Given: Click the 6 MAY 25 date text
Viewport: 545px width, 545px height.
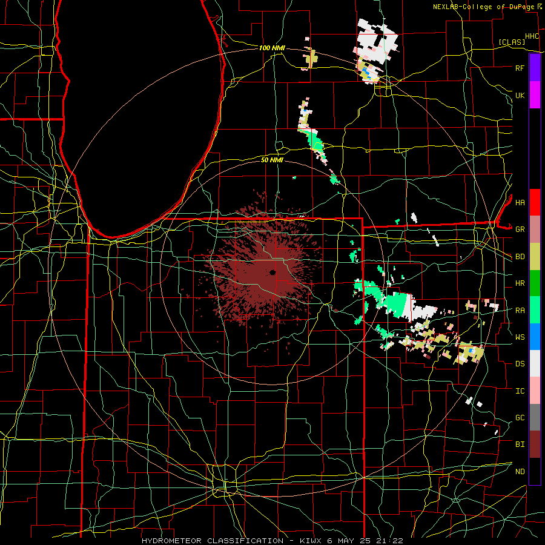Looking at the screenshot, I should pyautogui.click(x=349, y=541).
